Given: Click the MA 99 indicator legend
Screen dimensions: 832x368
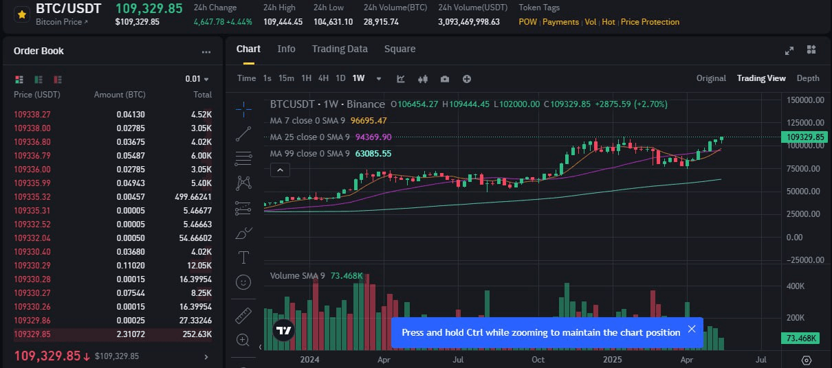Looking at the screenshot, I should pos(331,154).
